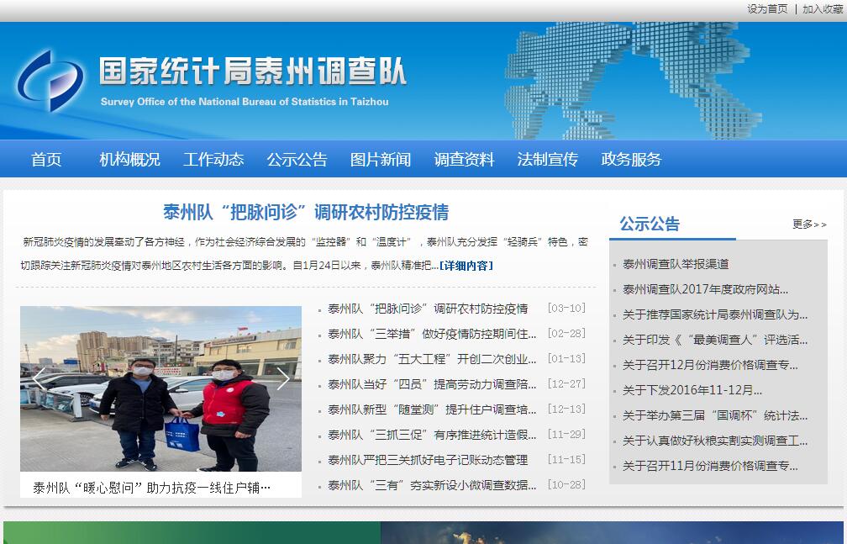
Task: Click the 设为首页 link at top
Action: (767, 9)
